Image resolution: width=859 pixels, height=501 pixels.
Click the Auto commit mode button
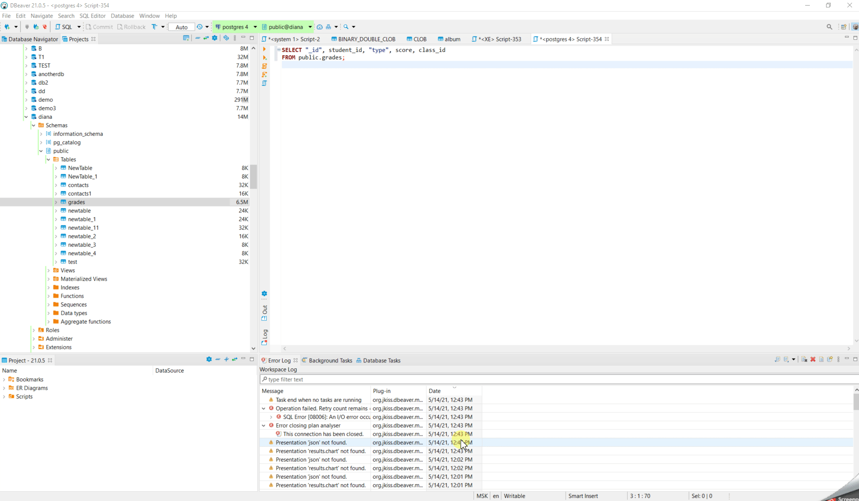pyautogui.click(x=181, y=26)
